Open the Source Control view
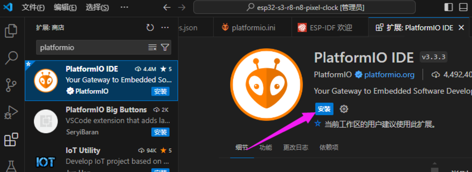The image size is (472, 172). click(x=11, y=85)
